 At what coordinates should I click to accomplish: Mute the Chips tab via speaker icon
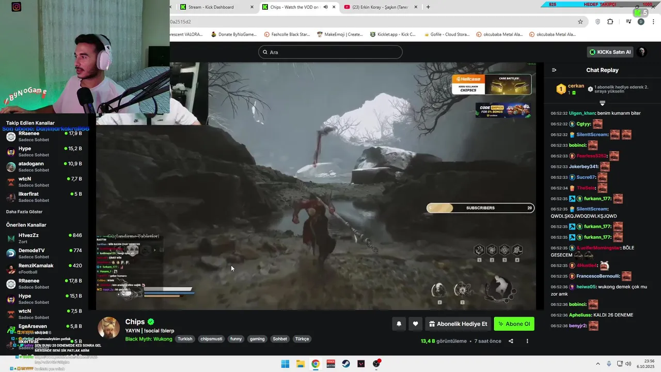pyautogui.click(x=325, y=7)
